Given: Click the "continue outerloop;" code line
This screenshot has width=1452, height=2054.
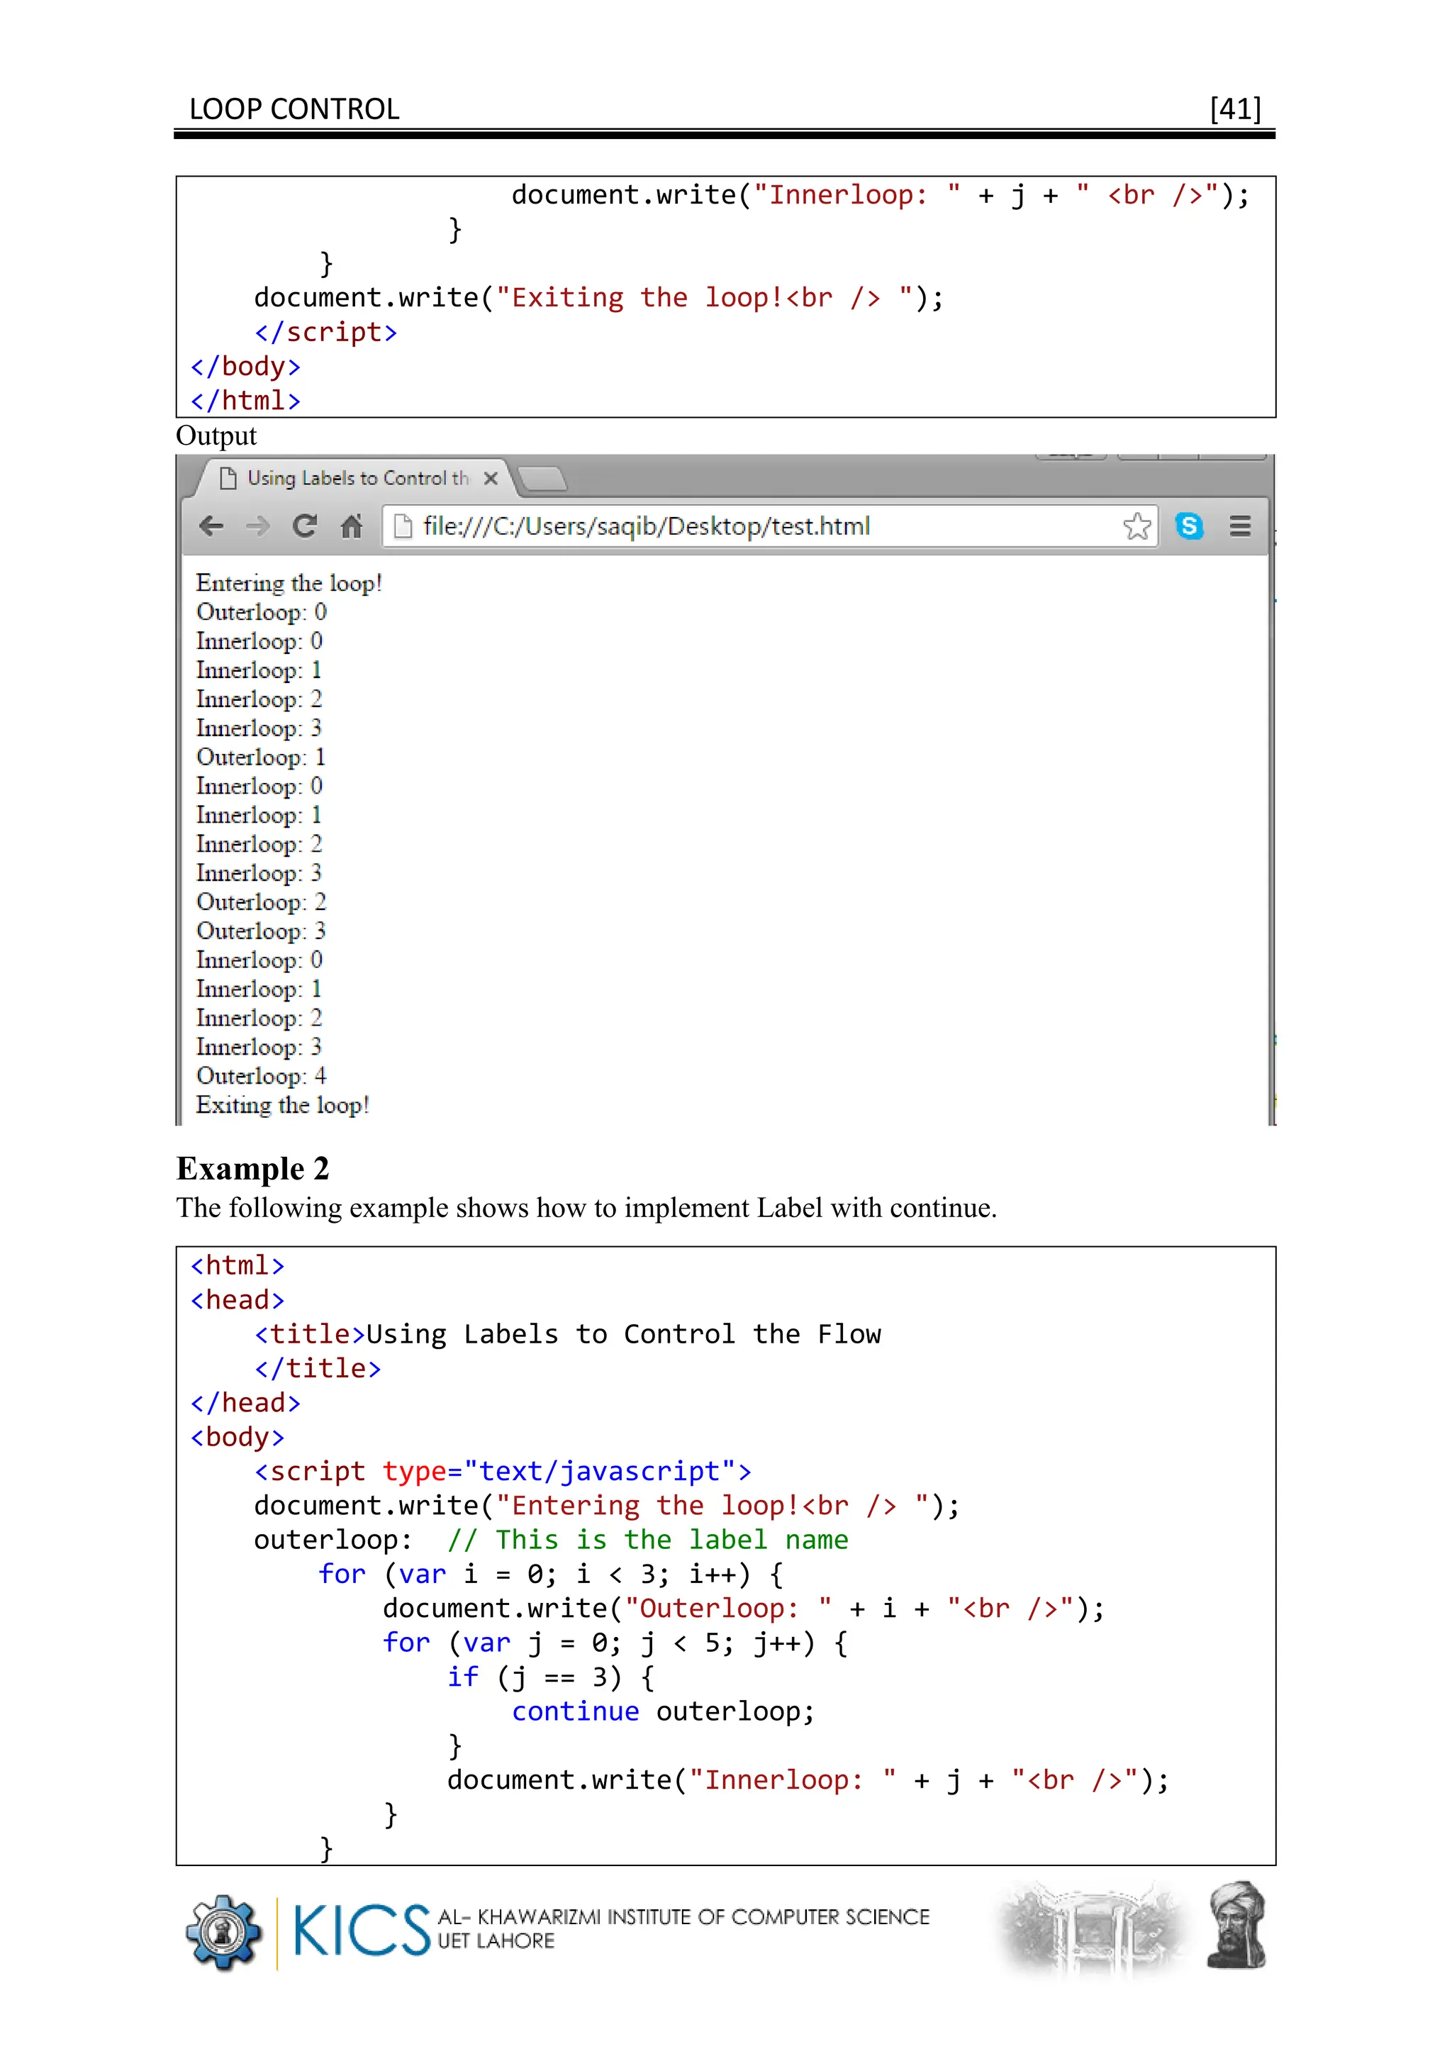Looking at the screenshot, I should (x=662, y=1711).
